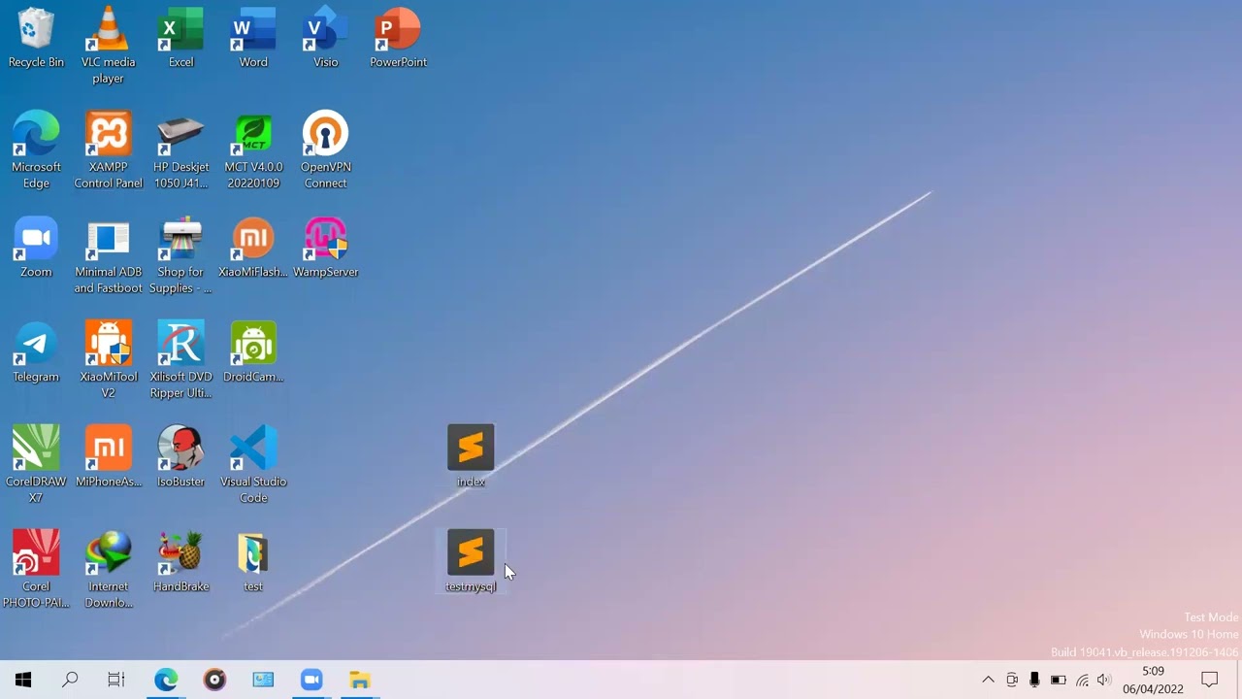Open the Action Center notifications
This screenshot has height=699, width=1242.
point(1210,680)
